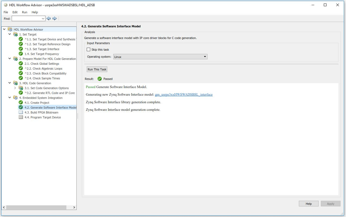Click the back arrow next to Find
This screenshot has width=346, height=217.
click(48, 18)
